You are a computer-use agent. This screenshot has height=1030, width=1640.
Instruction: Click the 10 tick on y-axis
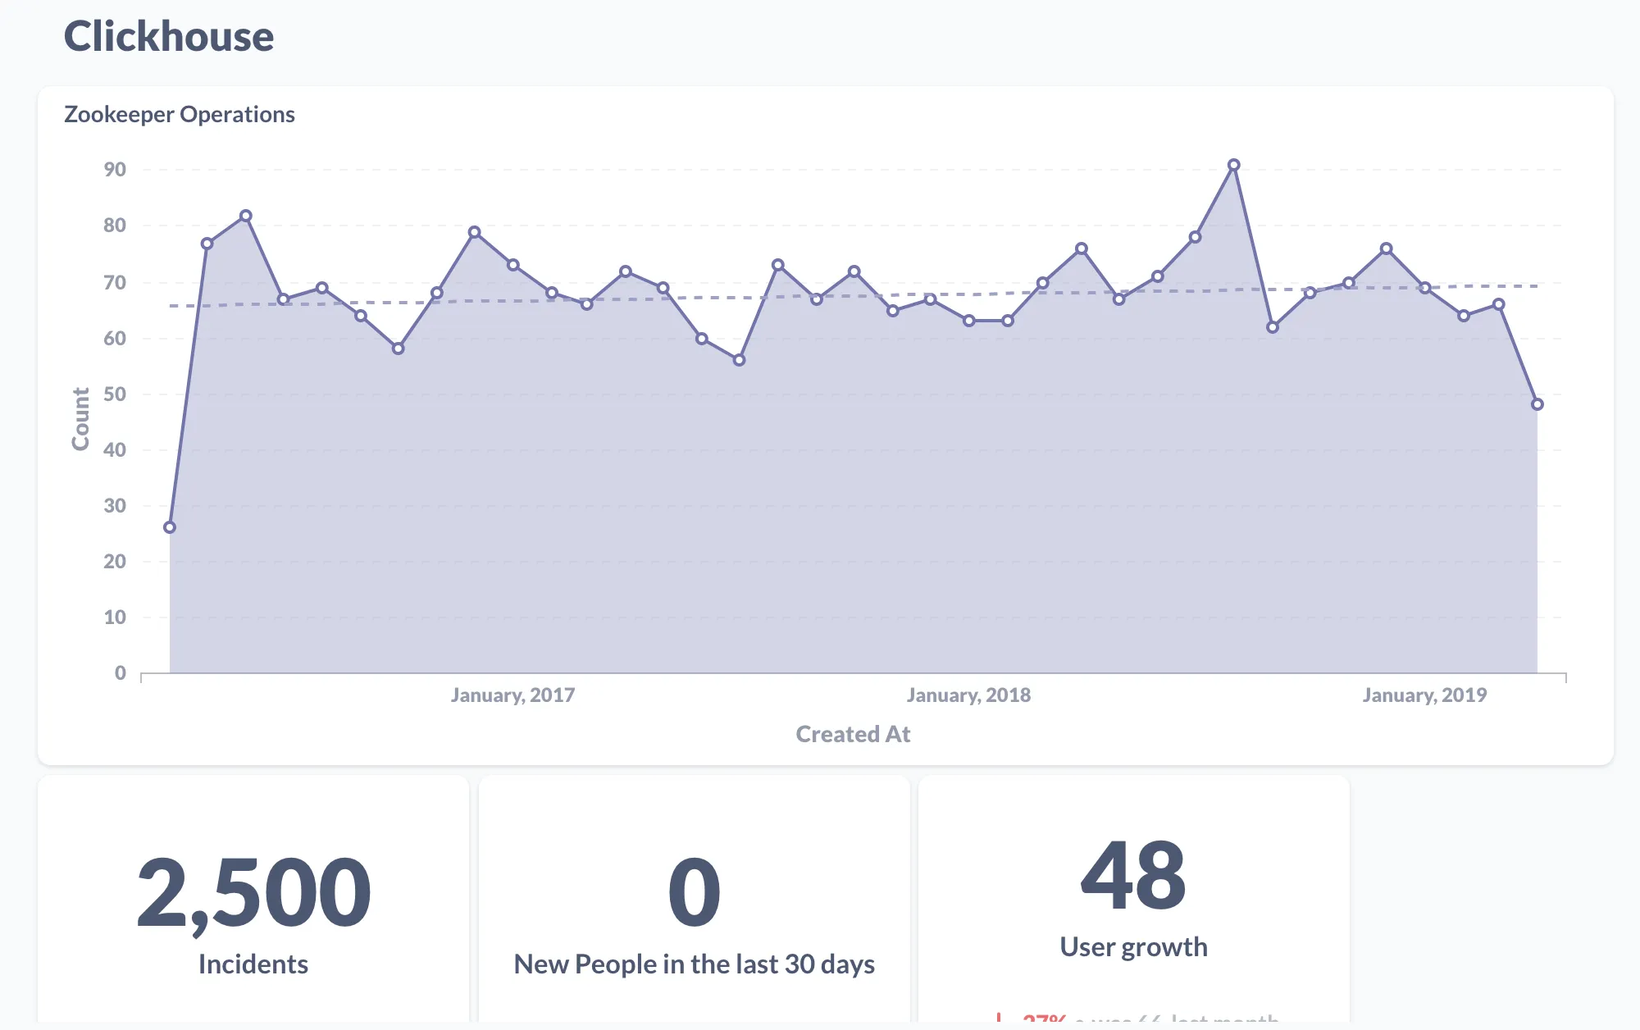[115, 618]
